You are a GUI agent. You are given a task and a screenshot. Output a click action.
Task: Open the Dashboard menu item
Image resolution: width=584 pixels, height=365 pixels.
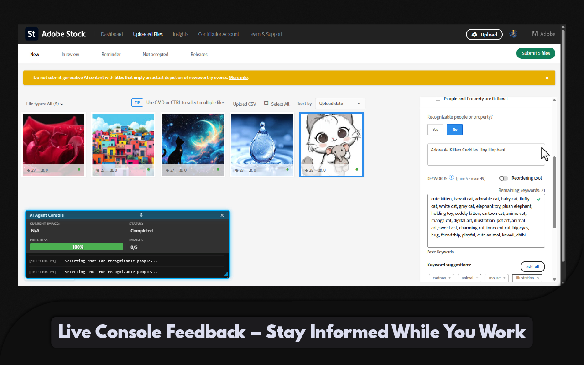click(112, 34)
